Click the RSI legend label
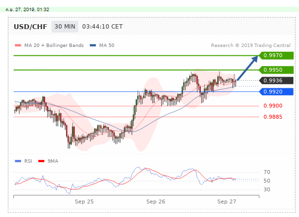 (28, 161)
